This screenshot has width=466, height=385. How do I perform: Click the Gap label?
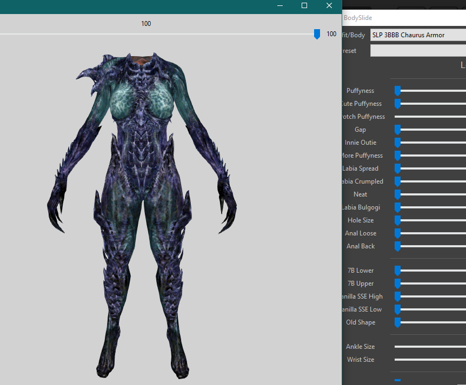coord(360,130)
